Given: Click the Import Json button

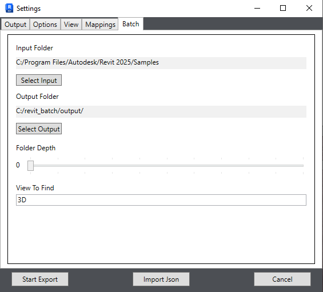Looking at the screenshot, I should 161,279.
